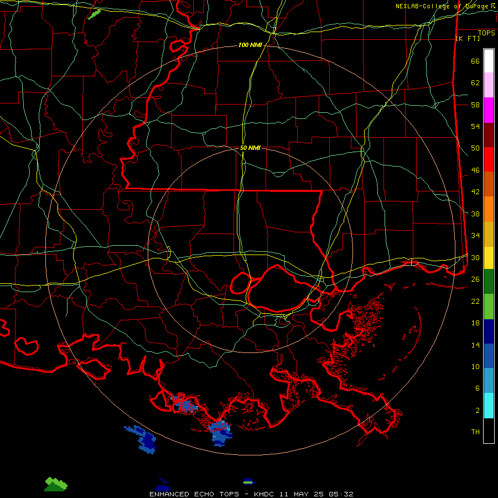Viewport: 498px width, 498px height.
Task: Select the bright yellow legend swatch
Action: click(x=489, y=257)
